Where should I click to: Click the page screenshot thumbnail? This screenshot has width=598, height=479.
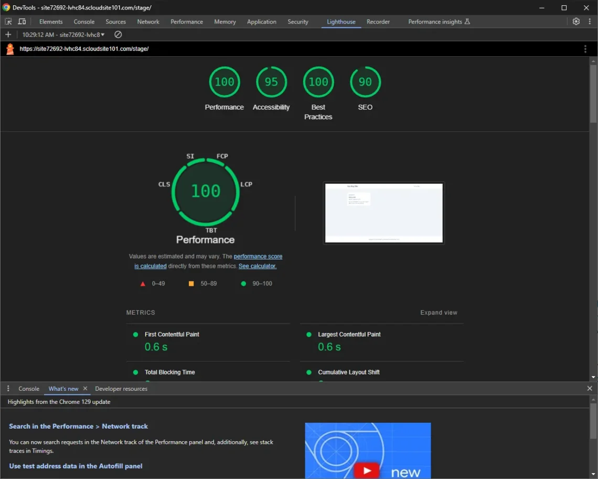(383, 213)
